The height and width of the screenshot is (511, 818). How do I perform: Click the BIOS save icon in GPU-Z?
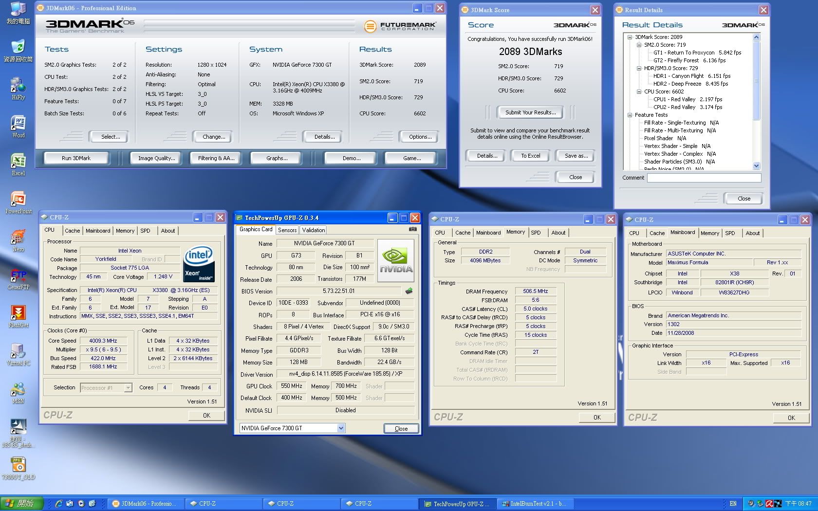(x=409, y=291)
